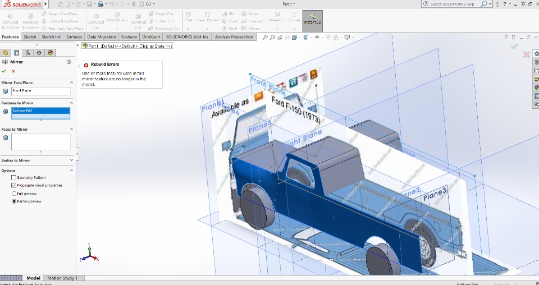Select the Full preview radio button
Image resolution: width=539 pixels, height=285 pixels.
point(14,194)
